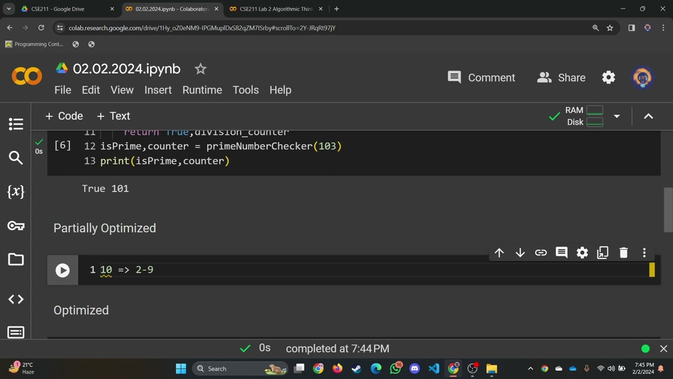This screenshot has width=673, height=379.
Task: Click the Comment button
Action: pyautogui.click(x=481, y=77)
